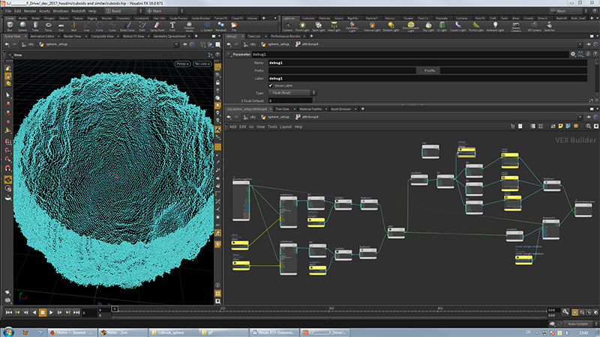Click the obj button in Scene View path
The width and height of the screenshot is (600, 337).
(x=28, y=44)
